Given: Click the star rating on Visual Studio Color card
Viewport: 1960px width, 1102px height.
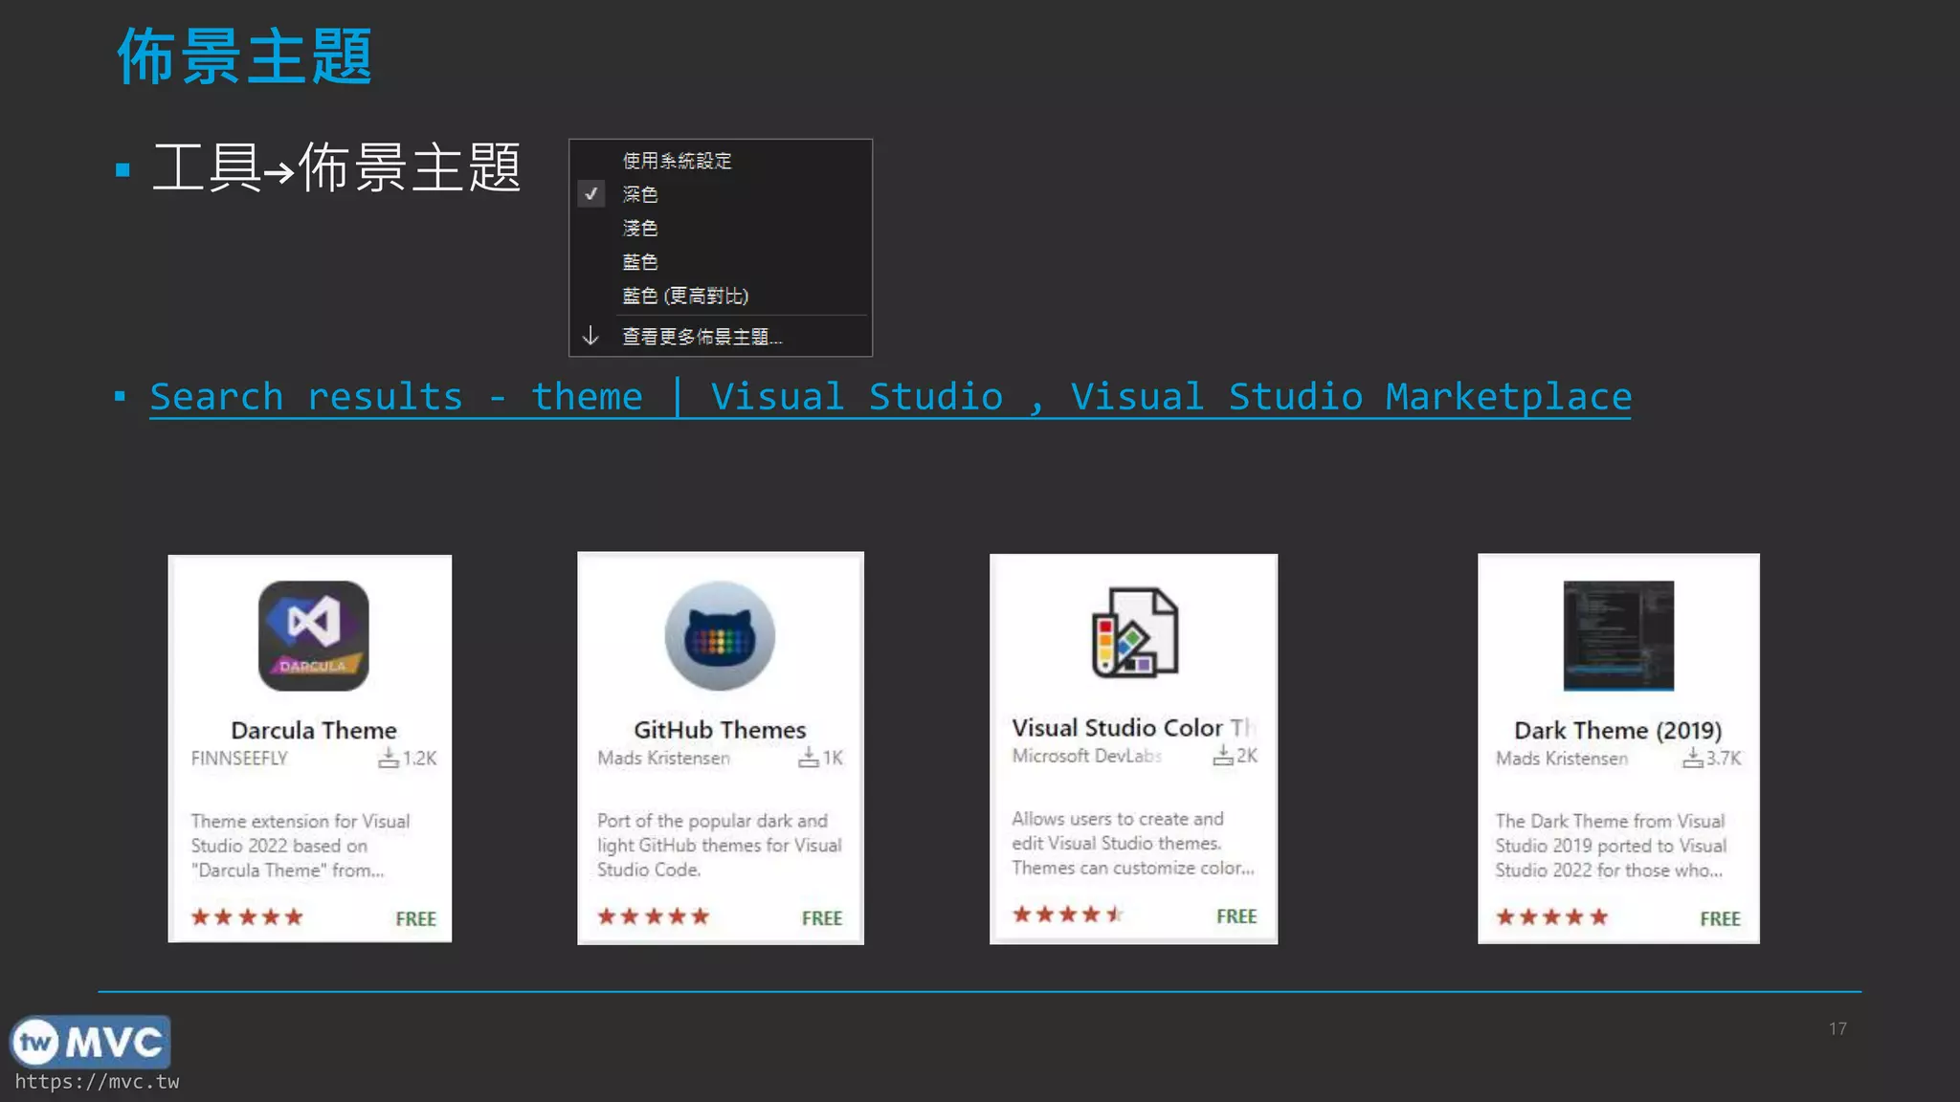Looking at the screenshot, I should (x=1067, y=915).
